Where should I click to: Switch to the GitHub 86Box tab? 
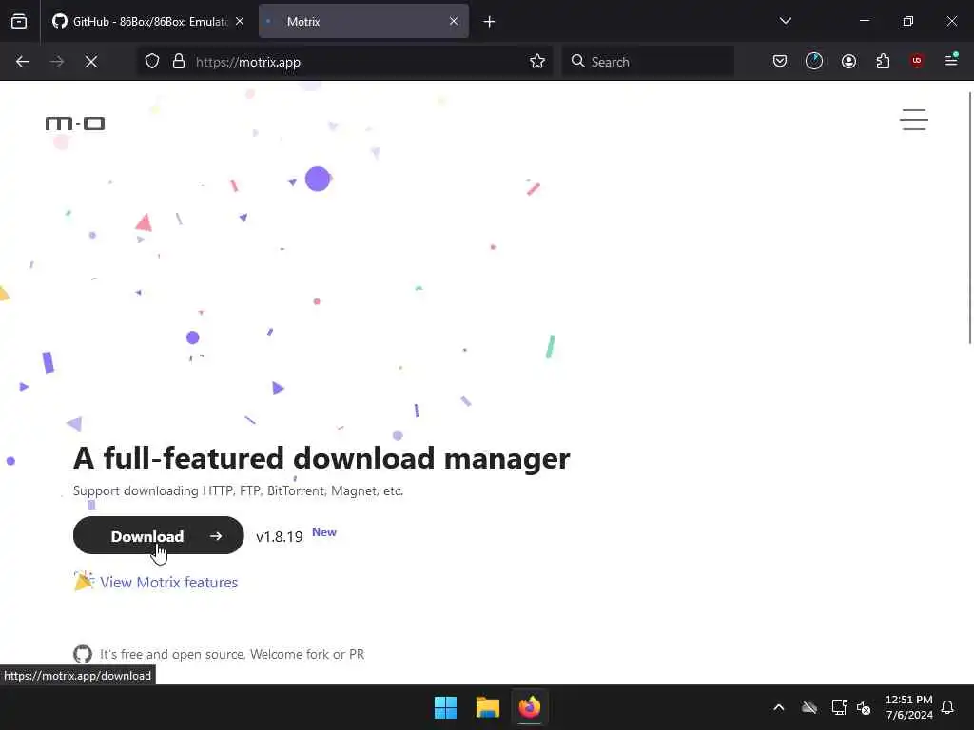point(147,21)
